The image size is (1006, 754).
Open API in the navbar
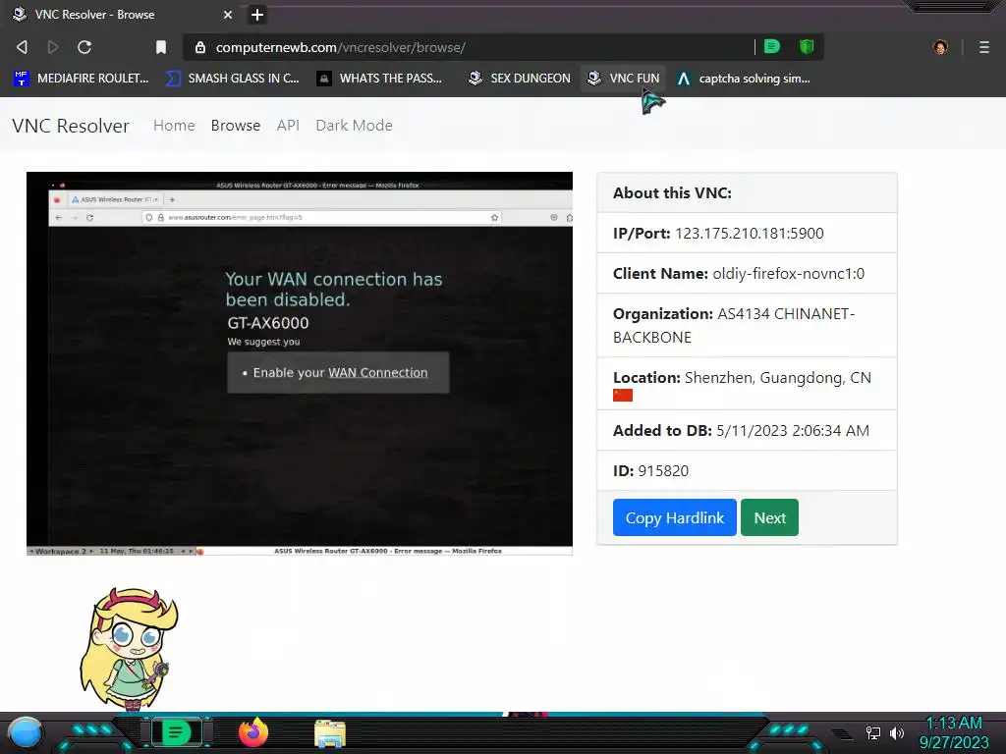tap(288, 126)
